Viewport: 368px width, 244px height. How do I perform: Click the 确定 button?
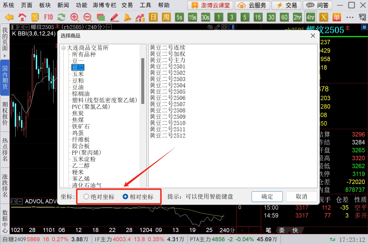(x=267, y=197)
